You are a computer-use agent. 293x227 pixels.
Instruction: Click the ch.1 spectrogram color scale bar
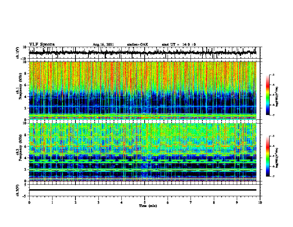(268, 95)
